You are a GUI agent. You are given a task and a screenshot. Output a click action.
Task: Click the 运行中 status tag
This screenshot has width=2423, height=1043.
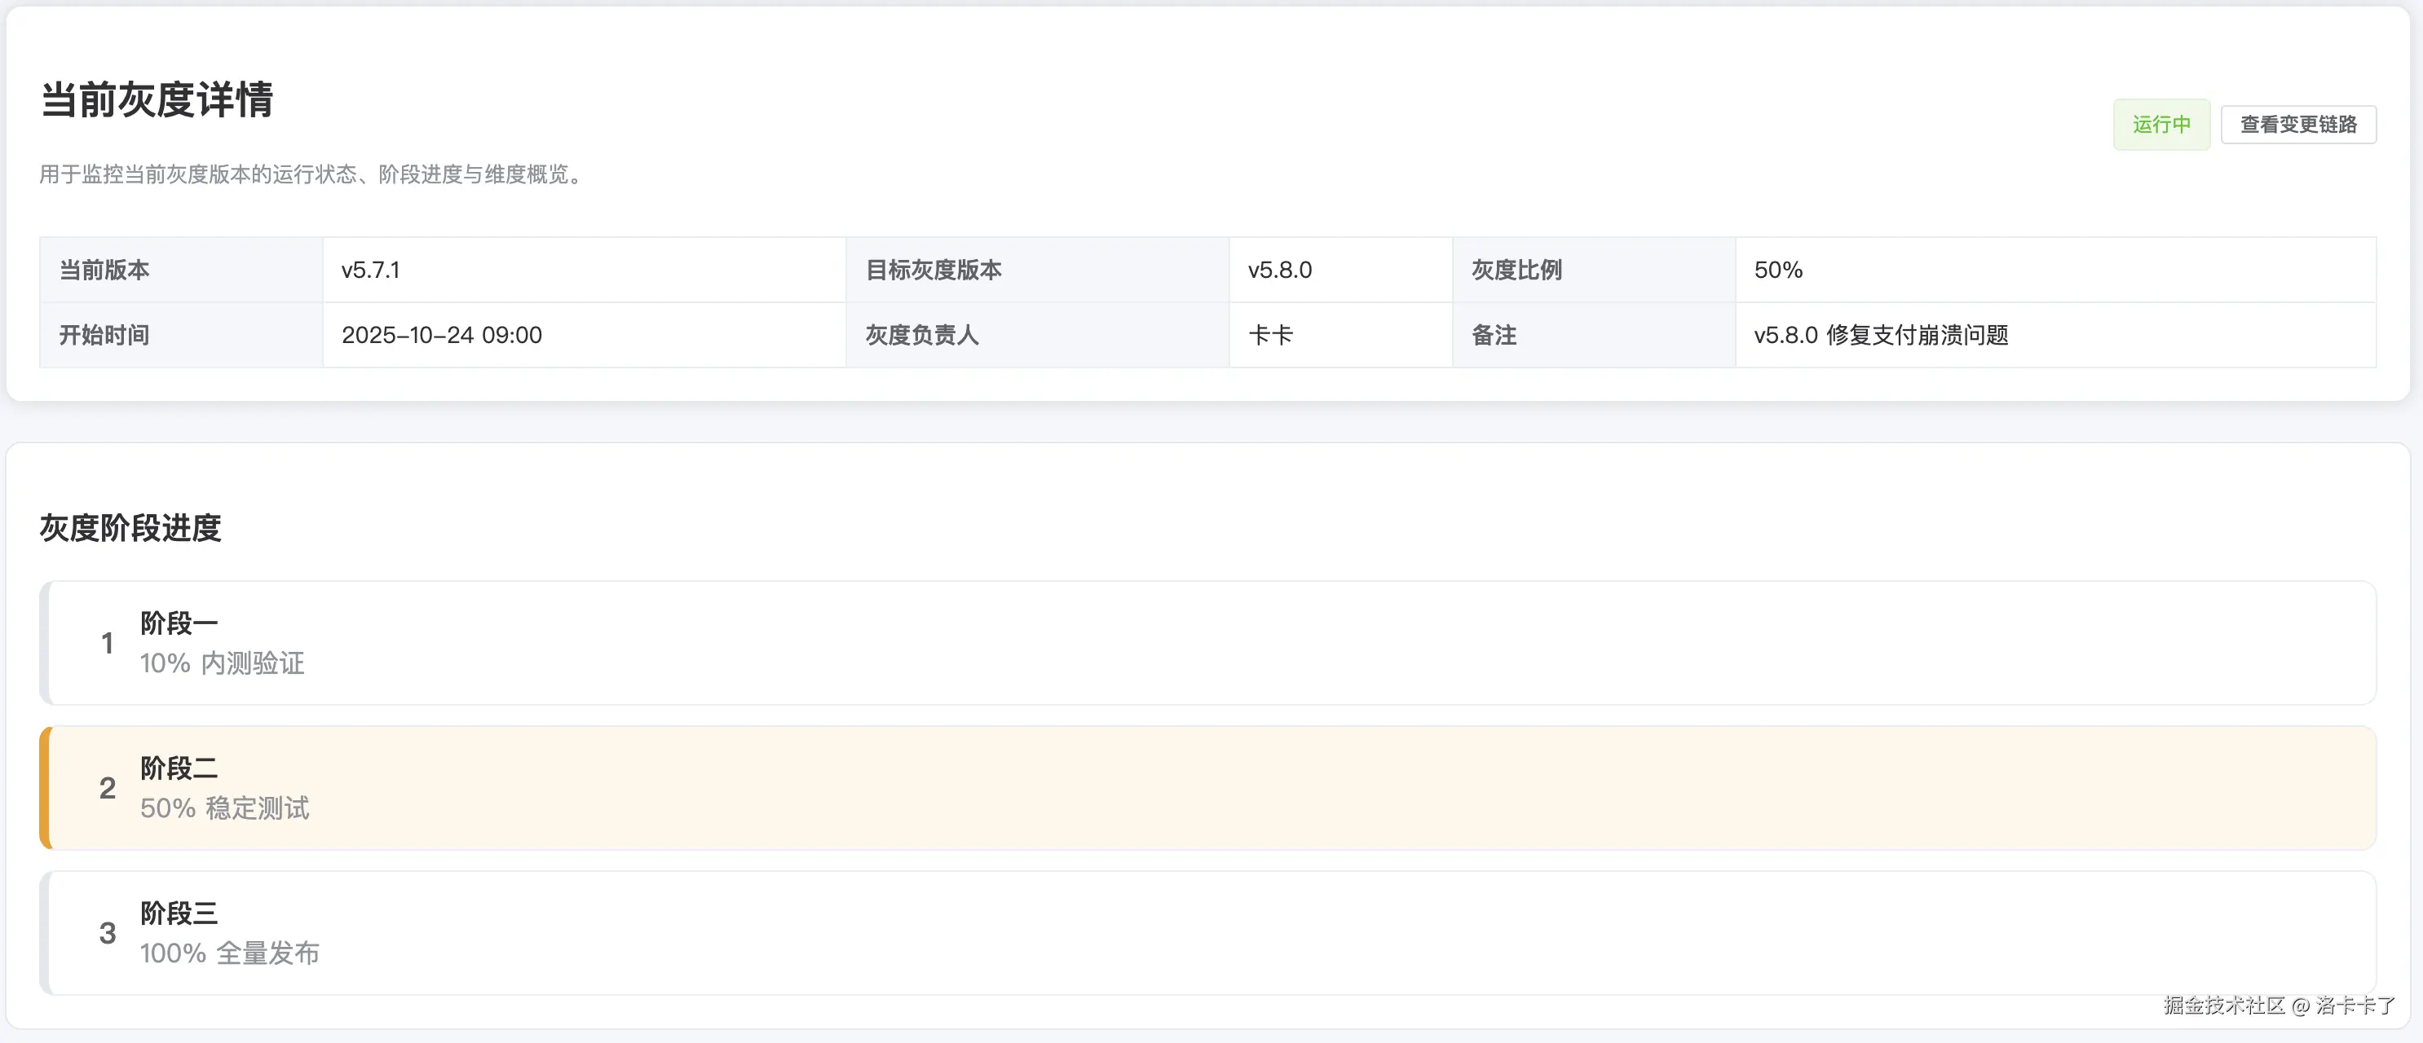click(2160, 124)
